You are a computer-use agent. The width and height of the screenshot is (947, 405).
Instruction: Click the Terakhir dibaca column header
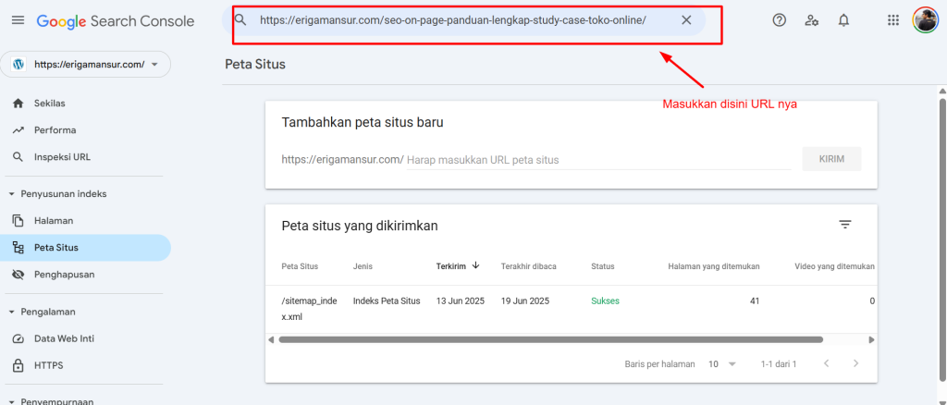click(528, 266)
